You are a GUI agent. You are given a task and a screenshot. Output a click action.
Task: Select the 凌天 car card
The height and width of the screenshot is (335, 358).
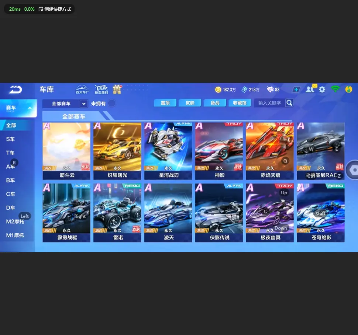[168, 213]
